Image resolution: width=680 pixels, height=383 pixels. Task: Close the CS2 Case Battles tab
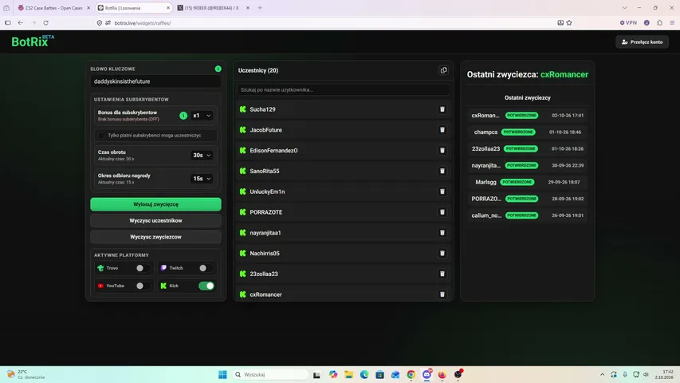coord(88,8)
